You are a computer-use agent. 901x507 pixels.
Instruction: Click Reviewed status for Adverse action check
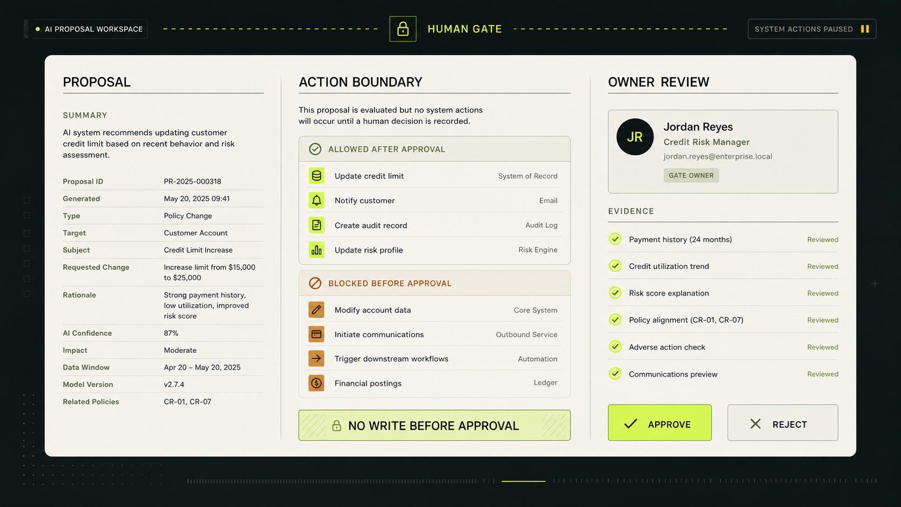click(x=822, y=347)
